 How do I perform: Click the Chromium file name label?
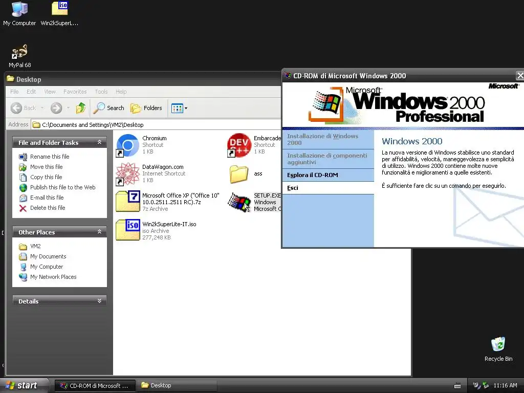pos(155,138)
